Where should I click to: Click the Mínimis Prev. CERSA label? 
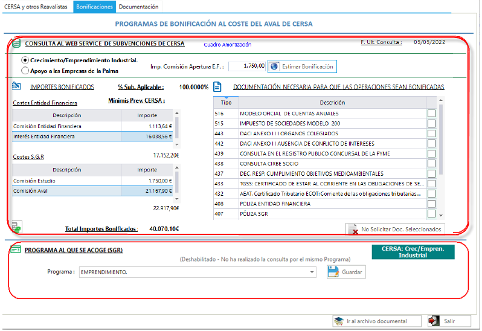tap(137, 100)
